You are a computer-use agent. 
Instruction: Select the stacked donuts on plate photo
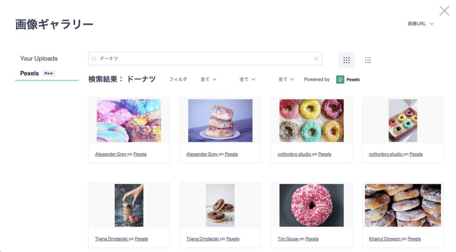tap(220, 120)
